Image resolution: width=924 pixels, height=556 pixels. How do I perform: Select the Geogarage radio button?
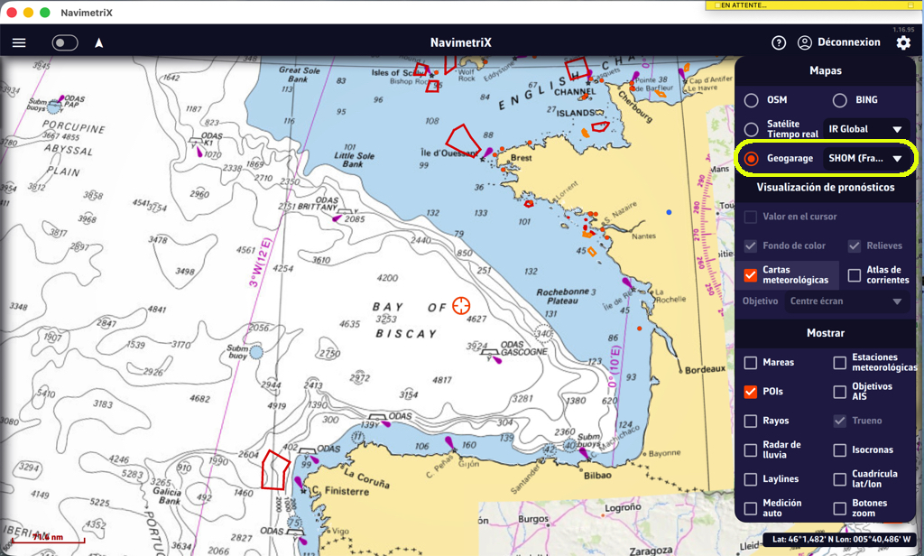pos(752,158)
